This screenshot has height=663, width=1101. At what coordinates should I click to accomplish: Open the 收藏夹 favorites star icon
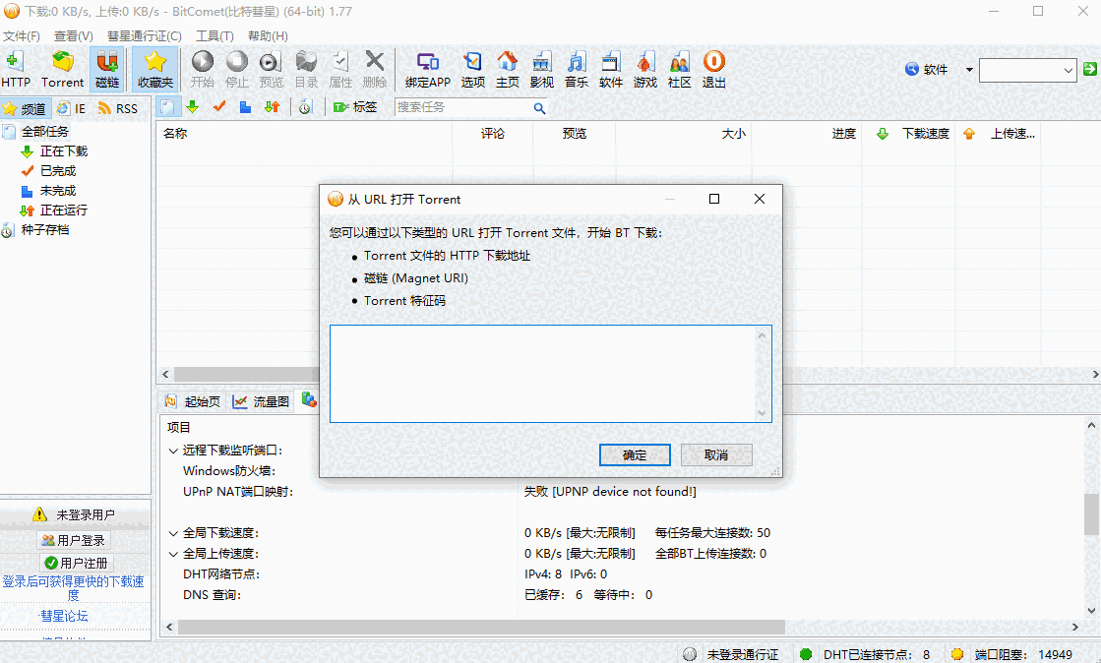pyautogui.click(x=155, y=69)
